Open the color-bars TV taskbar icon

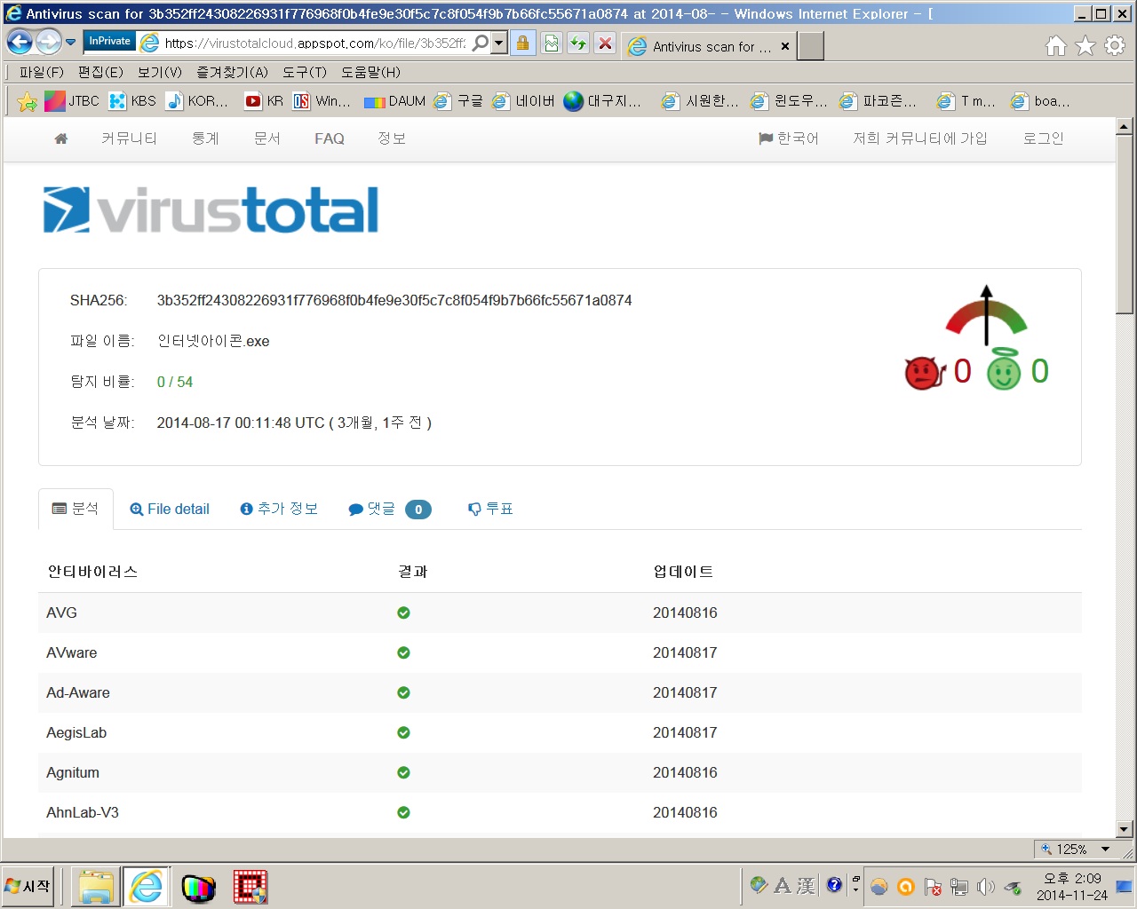(x=198, y=887)
